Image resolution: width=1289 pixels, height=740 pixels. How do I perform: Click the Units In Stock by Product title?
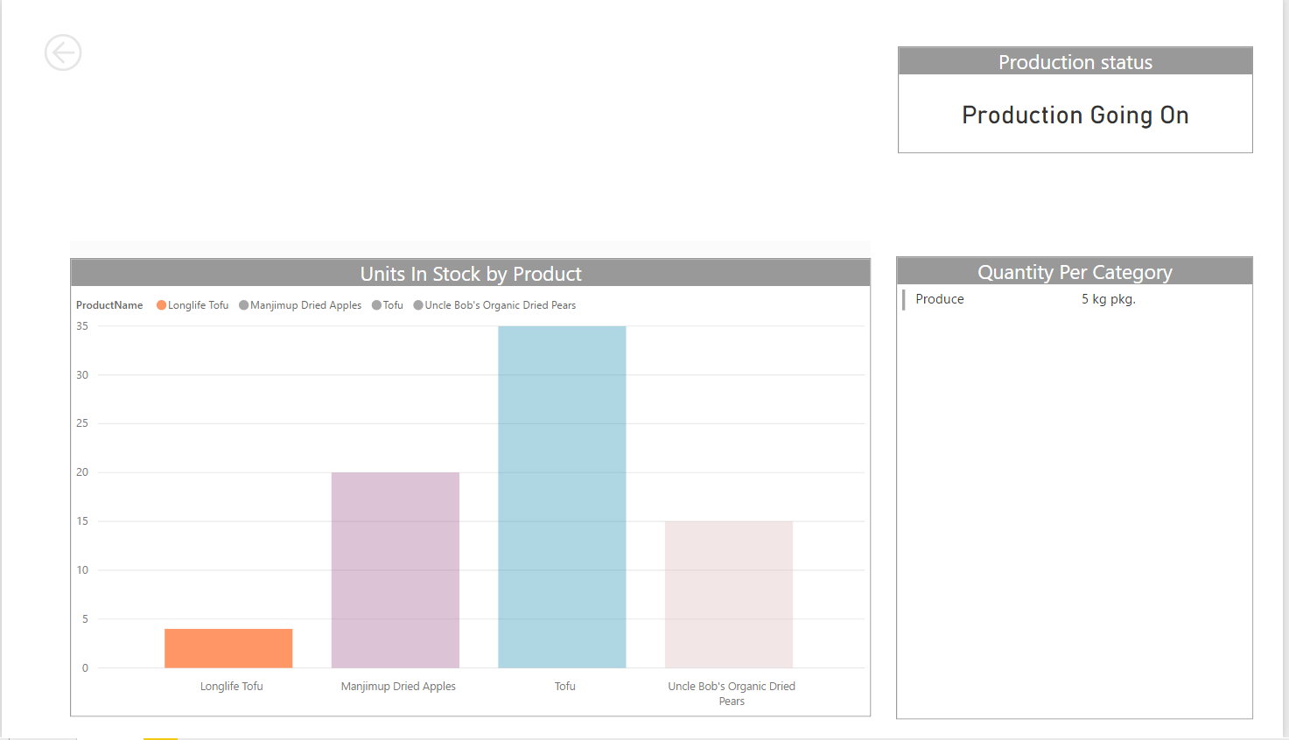coord(471,273)
